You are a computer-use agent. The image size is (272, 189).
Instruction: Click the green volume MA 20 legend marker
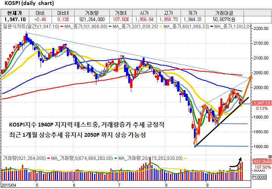point(116,158)
